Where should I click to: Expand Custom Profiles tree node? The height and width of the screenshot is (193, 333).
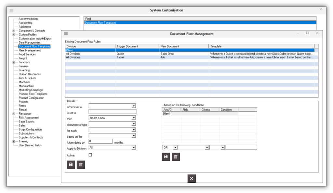(x=14, y=34)
